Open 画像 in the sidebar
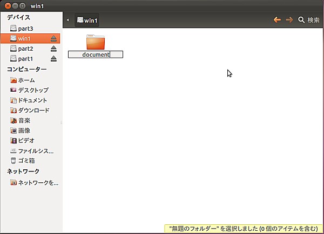 click(x=24, y=130)
